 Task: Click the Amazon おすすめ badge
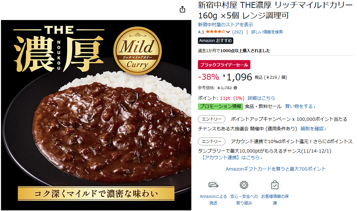(x=215, y=40)
